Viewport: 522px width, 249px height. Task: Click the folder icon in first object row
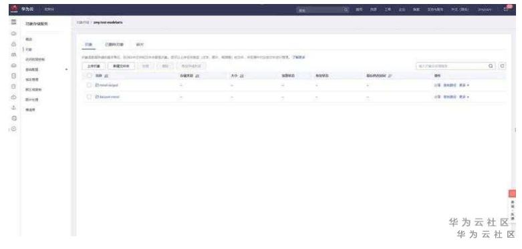pos(97,85)
